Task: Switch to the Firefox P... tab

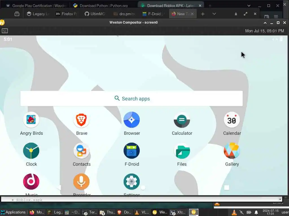Action: point(67,14)
